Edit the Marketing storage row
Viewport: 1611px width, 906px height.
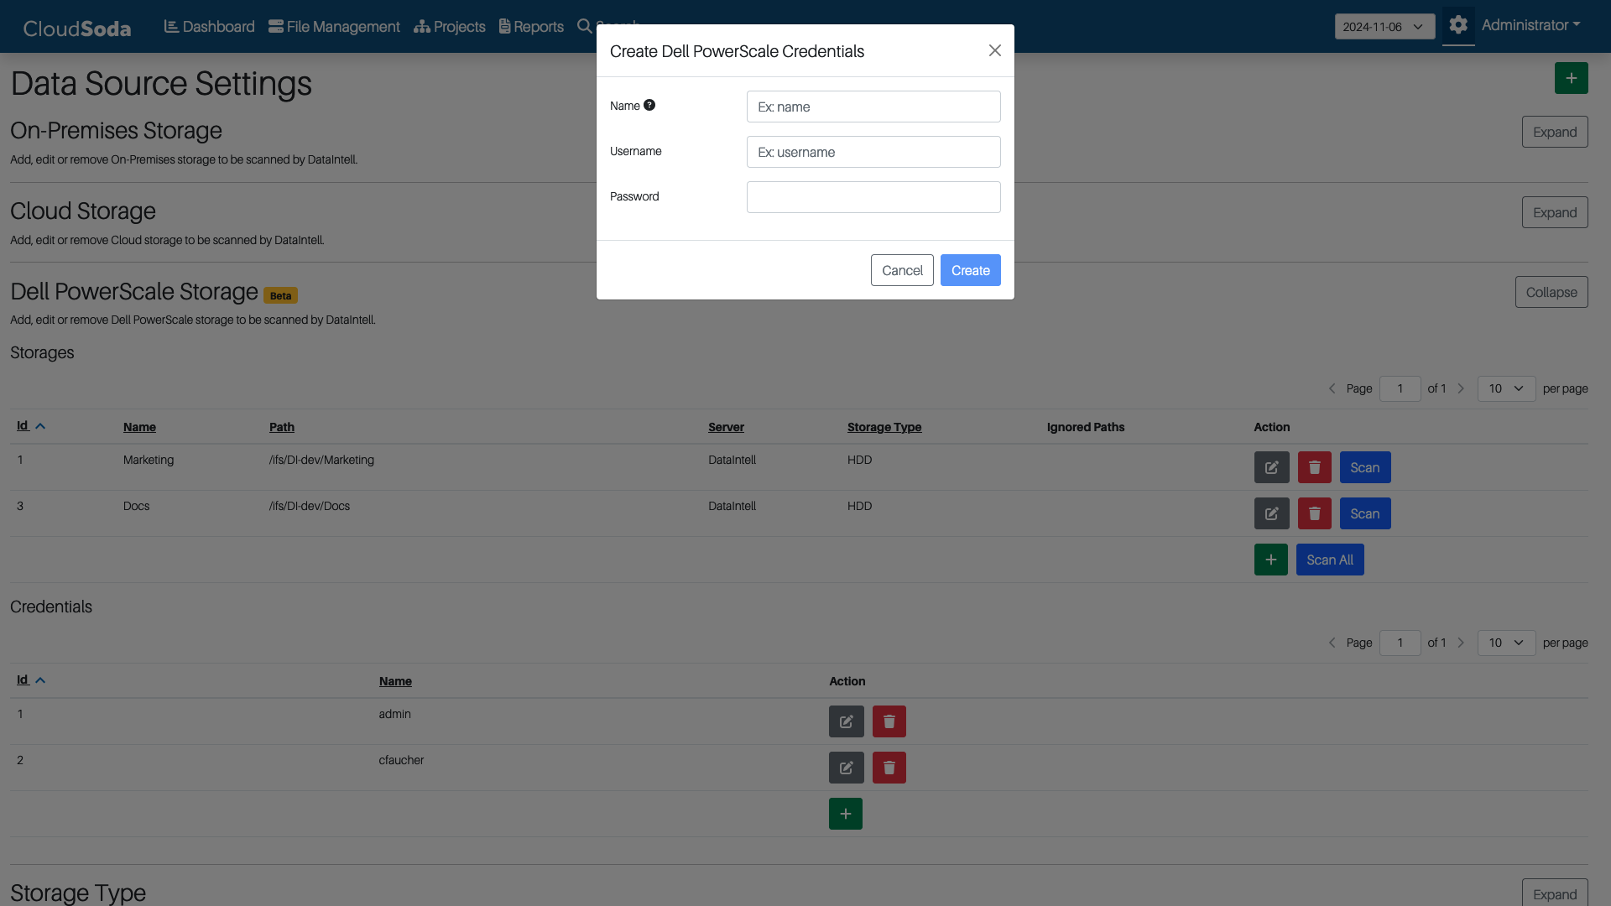click(x=1271, y=467)
